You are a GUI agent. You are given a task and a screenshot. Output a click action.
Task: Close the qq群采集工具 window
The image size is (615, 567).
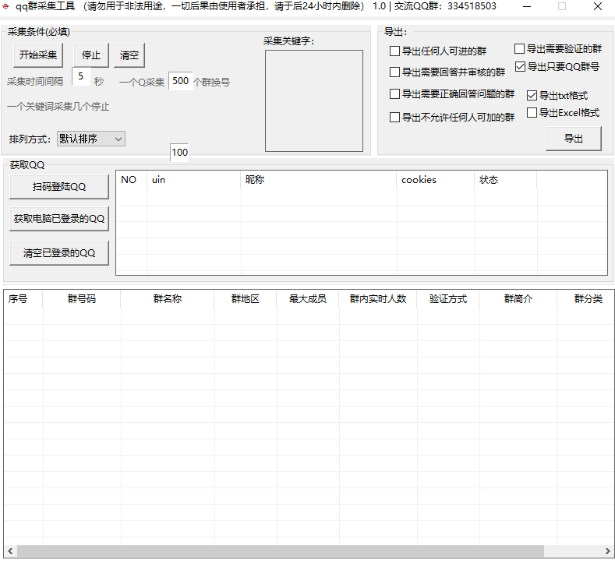(x=598, y=6)
